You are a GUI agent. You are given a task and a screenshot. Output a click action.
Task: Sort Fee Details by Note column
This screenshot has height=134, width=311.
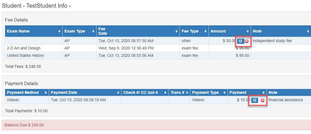coord(281,31)
